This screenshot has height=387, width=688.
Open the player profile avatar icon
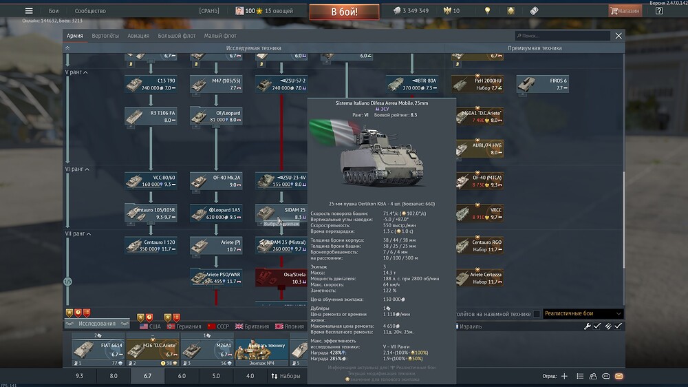coord(239,10)
